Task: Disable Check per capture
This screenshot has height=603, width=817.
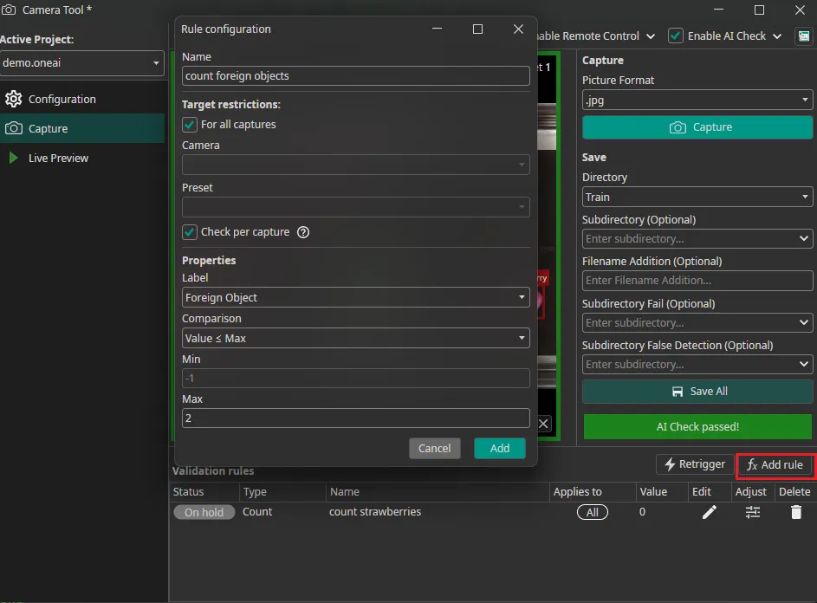Action: 189,232
